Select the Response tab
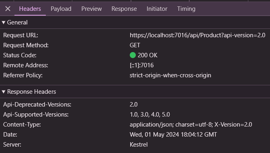This screenshot has width=270, height=153. click(124, 9)
